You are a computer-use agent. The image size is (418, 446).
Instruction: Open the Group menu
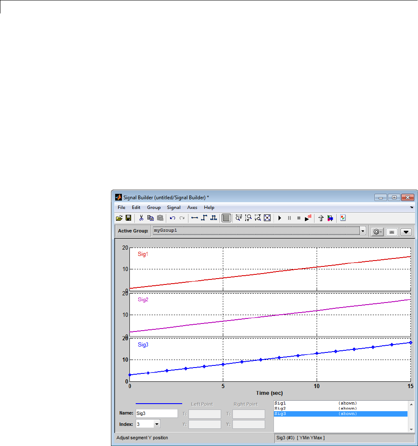click(x=154, y=207)
